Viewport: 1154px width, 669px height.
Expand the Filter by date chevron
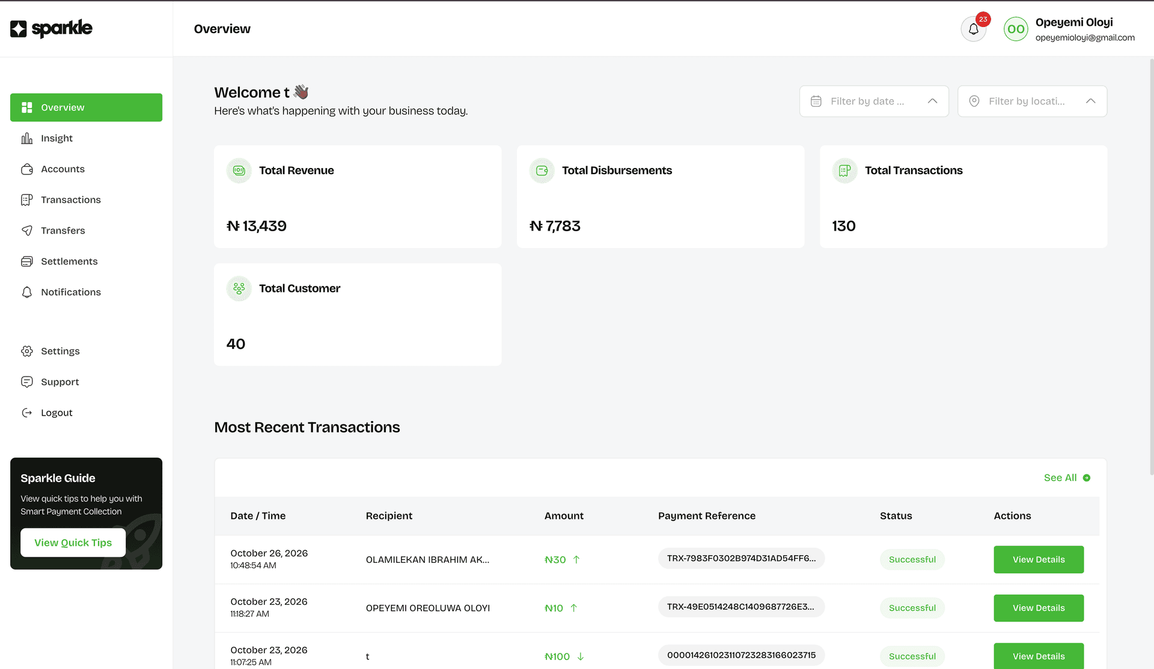pyautogui.click(x=932, y=101)
